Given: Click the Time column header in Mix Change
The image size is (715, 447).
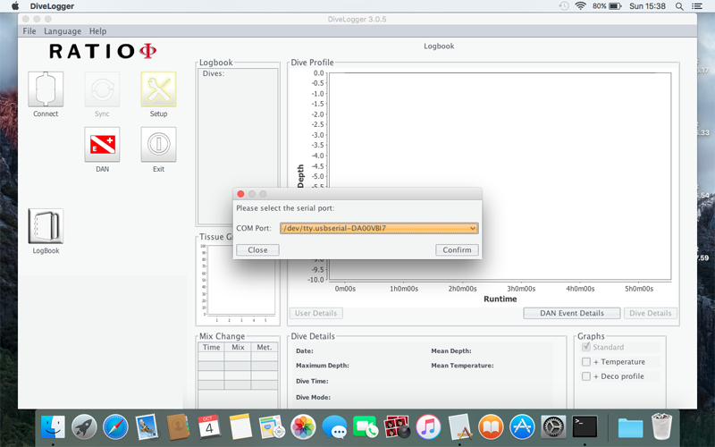Looking at the screenshot, I should coord(211,347).
